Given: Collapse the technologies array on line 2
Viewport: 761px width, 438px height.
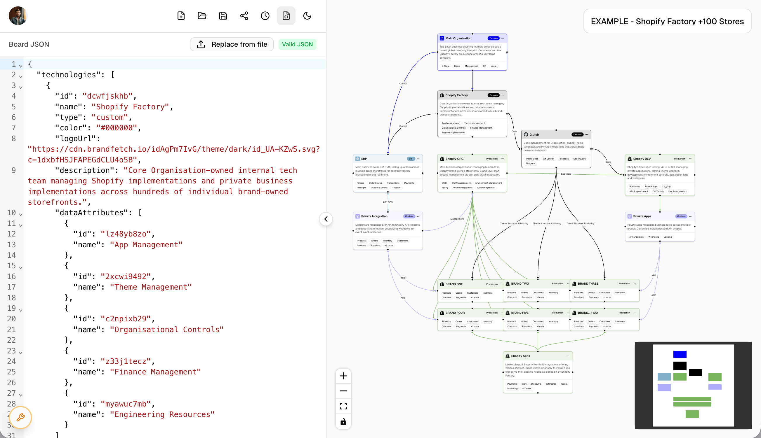Looking at the screenshot, I should click(x=20, y=77).
